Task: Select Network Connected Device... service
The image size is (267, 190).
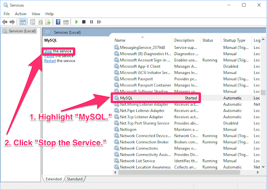Action: [x=187, y=136]
